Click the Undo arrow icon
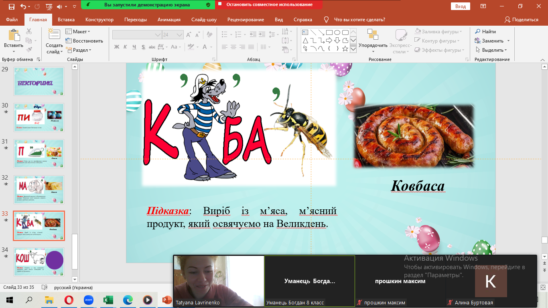 pos(23,6)
